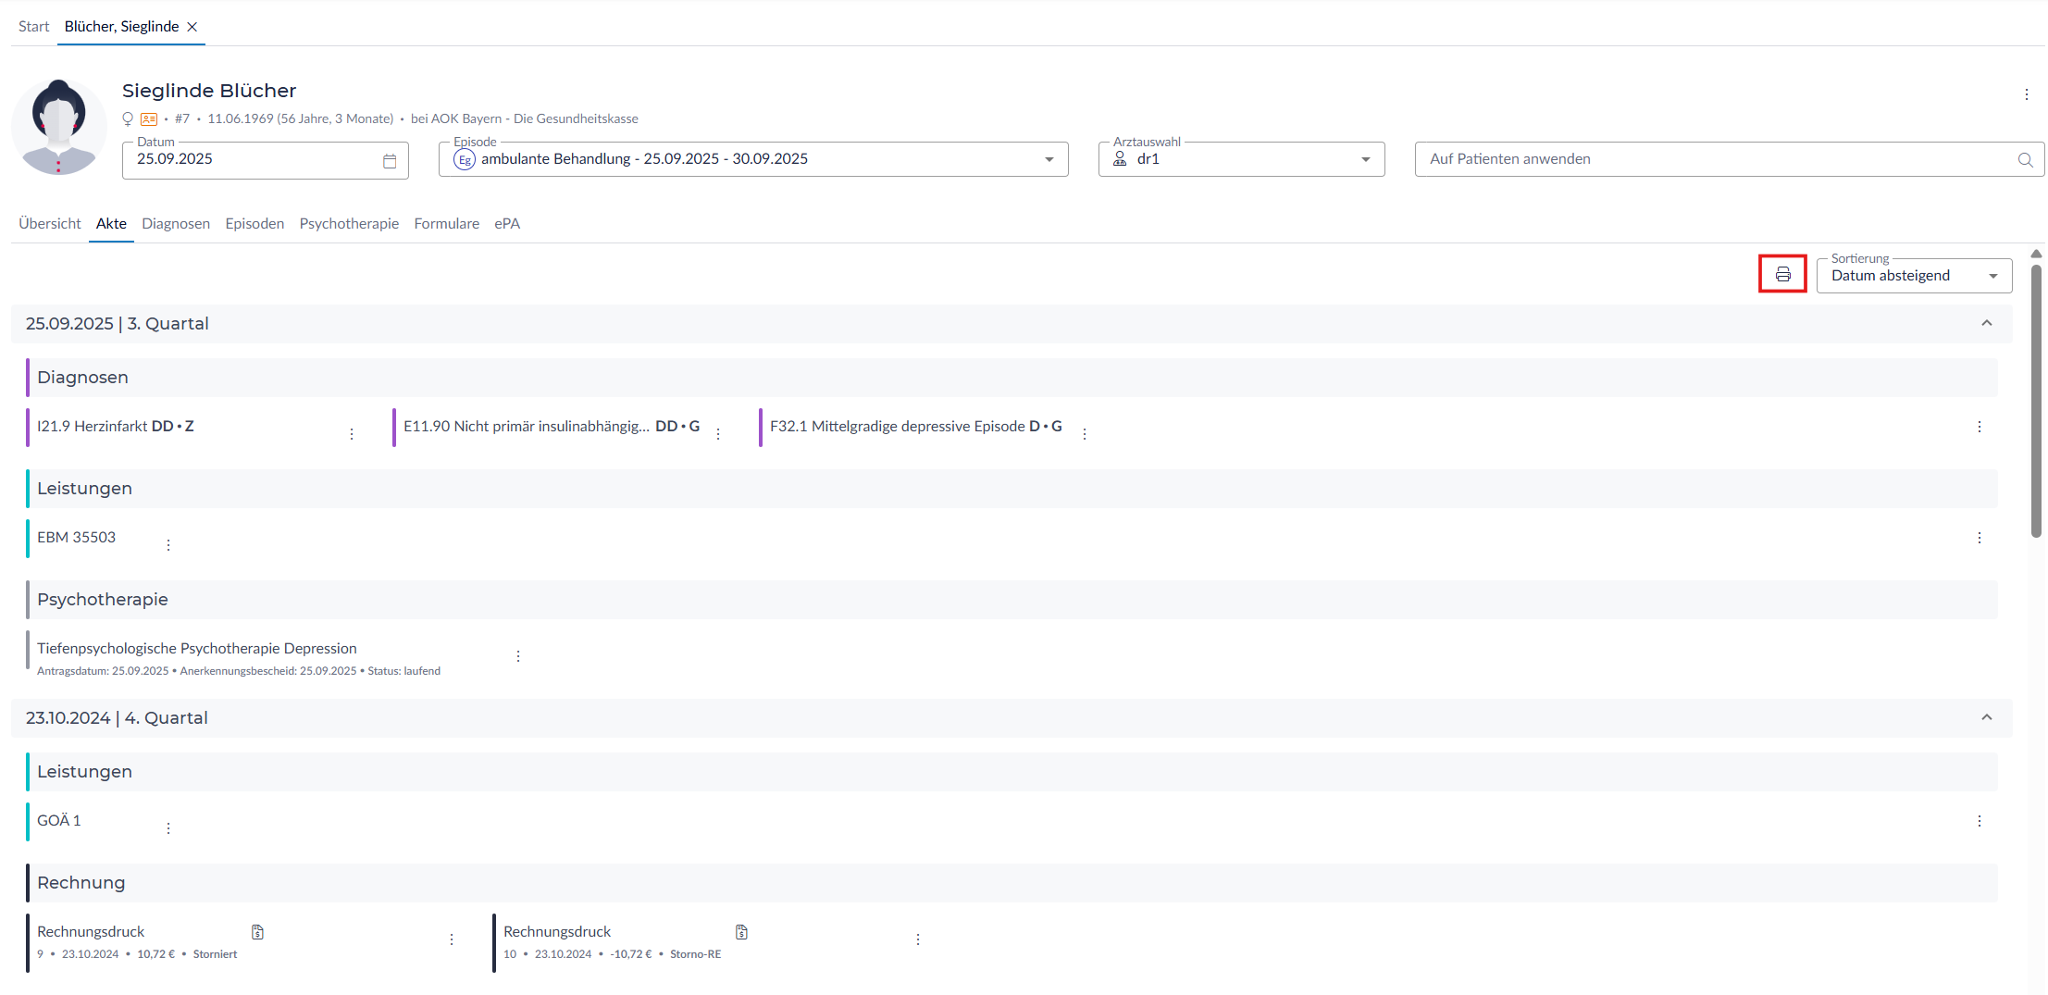Viewport: 2048px width, 995px height.
Task: Click the print icon in Akte toolbar
Action: pyautogui.click(x=1782, y=274)
